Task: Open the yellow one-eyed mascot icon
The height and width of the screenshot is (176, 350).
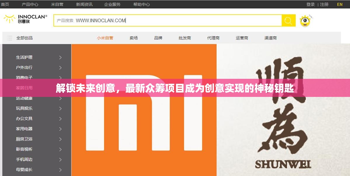Action: tap(306, 21)
